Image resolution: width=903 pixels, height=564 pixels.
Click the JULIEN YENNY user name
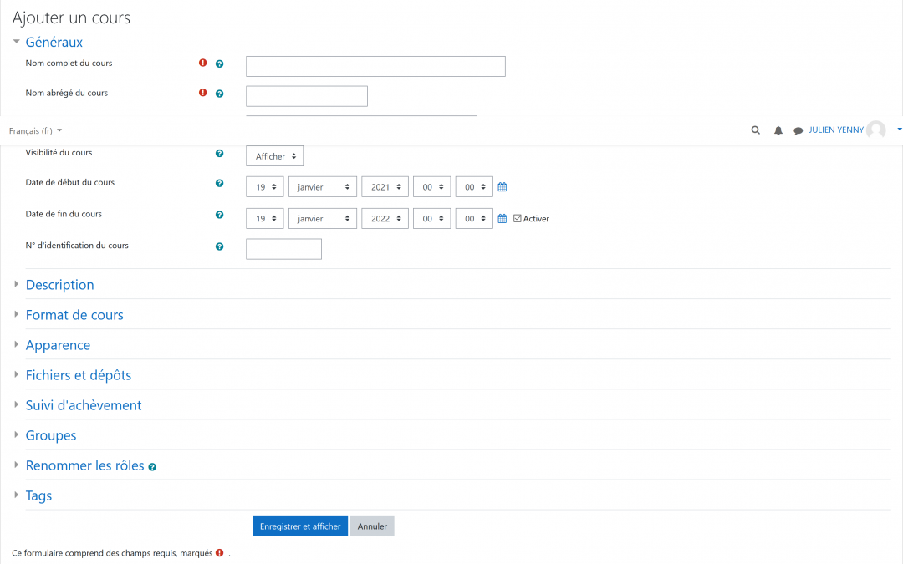[835, 130]
